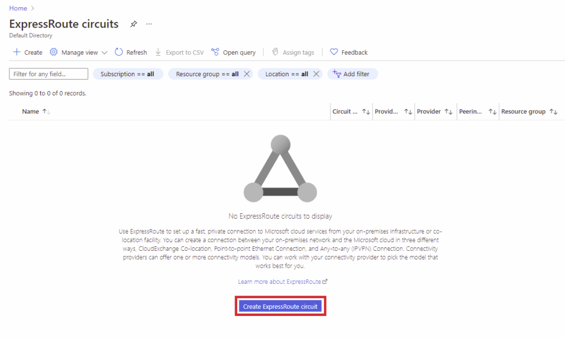Remove the Location filter pill

316,73
